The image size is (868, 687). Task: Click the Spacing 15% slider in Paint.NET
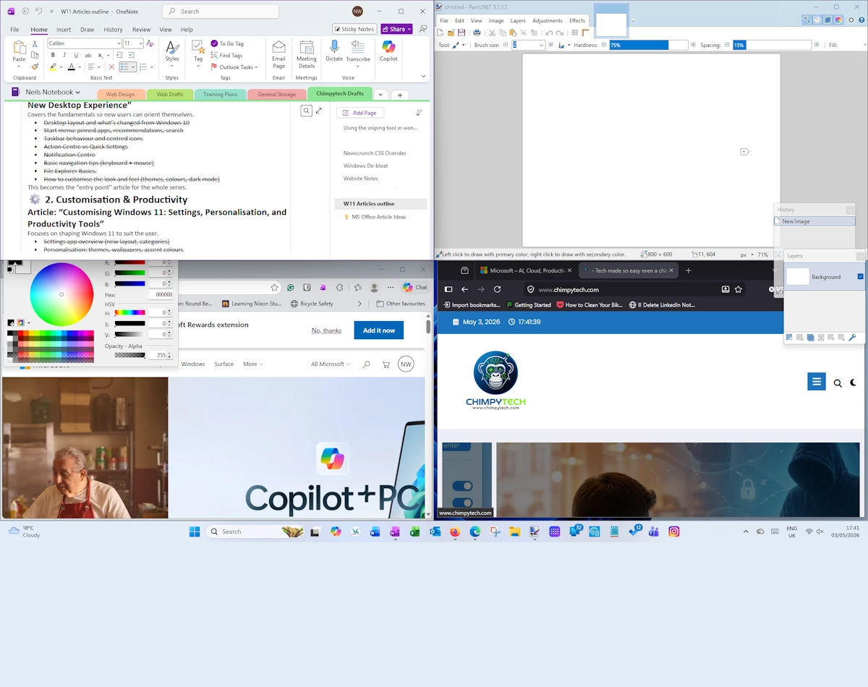tap(773, 45)
